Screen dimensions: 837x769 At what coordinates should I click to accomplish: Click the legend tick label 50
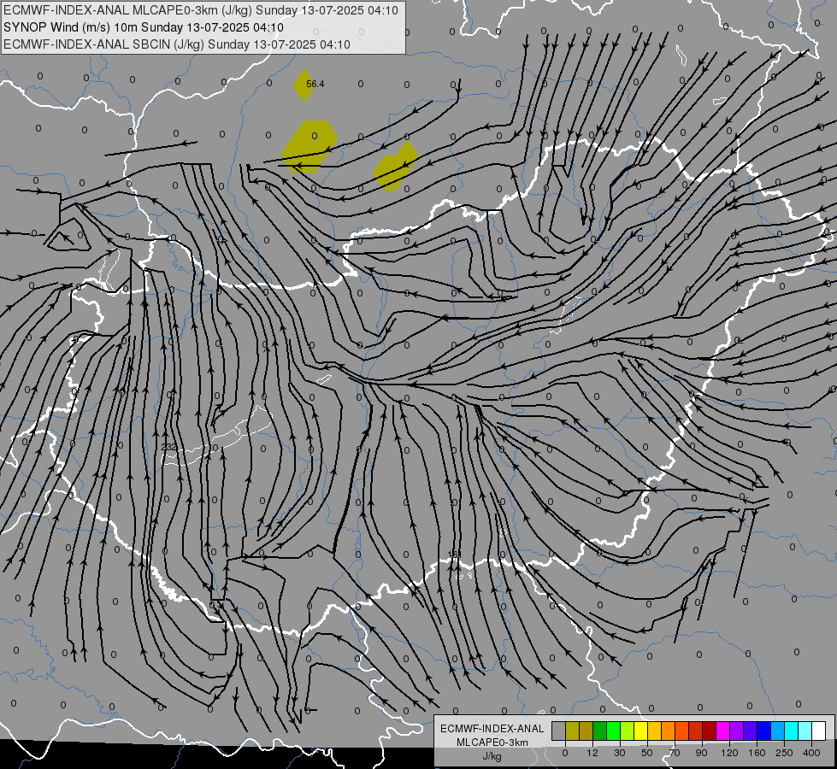[647, 753]
